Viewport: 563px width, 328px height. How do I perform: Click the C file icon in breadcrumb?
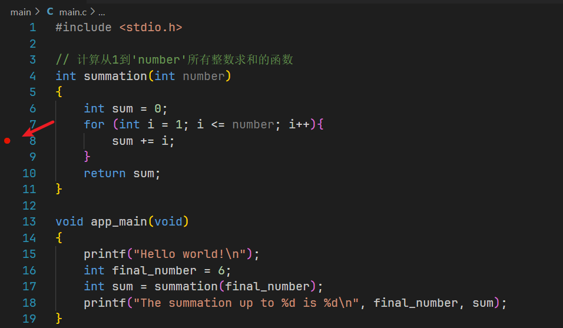point(50,11)
